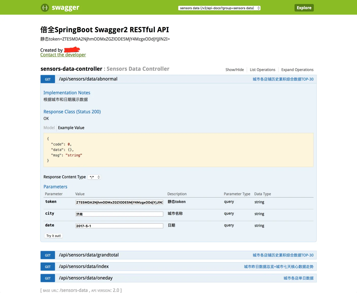Click the static token text under the title
The width and height of the screenshot is (357, 293).
pyautogui.click(x=105, y=39)
